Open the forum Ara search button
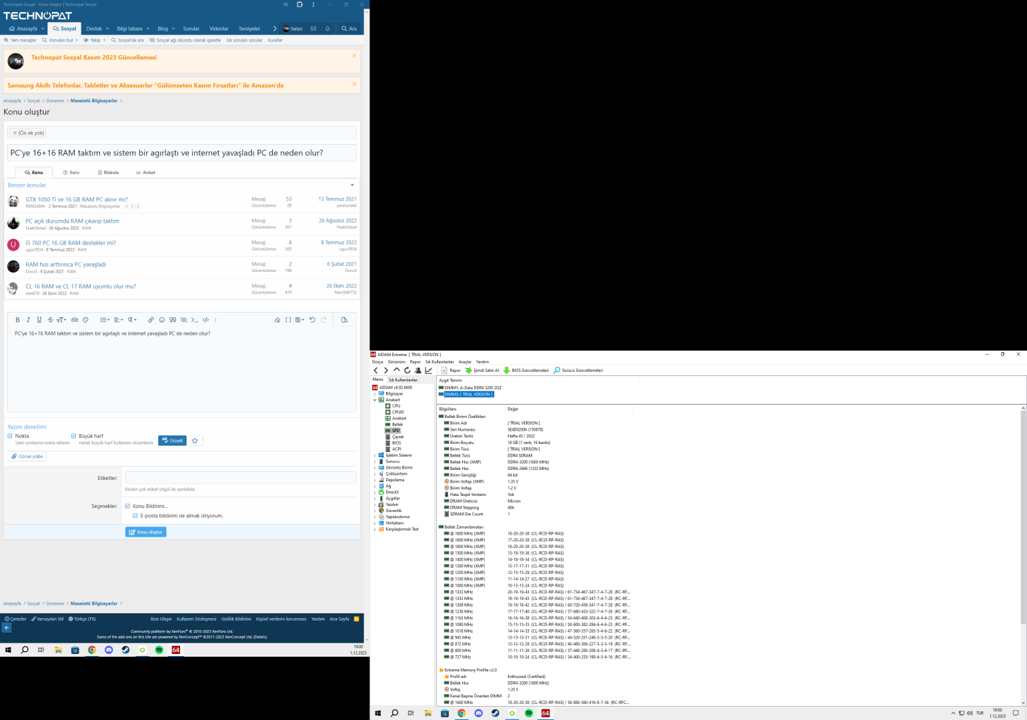The width and height of the screenshot is (1027, 720). (x=349, y=29)
